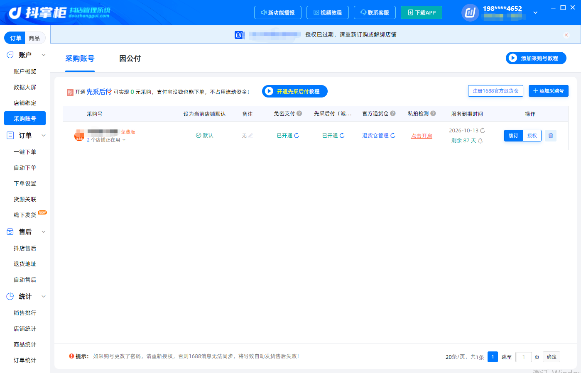The height and width of the screenshot is (373, 581).
Task: Click the 添加采购号 button
Action: point(549,91)
